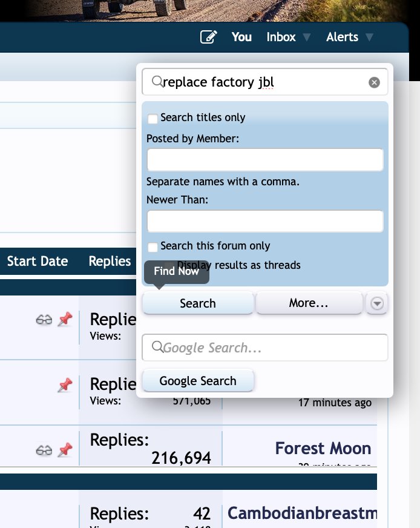Image resolution: width=420 pixels, height=528 pixels.
Task: Click the 42 replies count
Action: point(202,514)
